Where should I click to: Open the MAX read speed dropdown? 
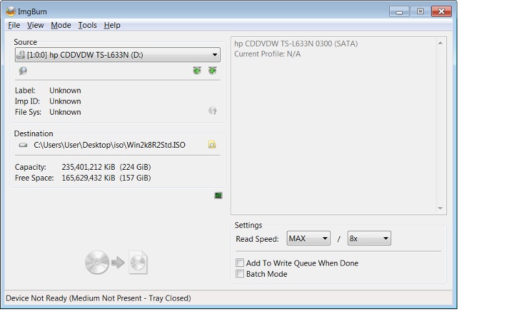click(309, 238)
